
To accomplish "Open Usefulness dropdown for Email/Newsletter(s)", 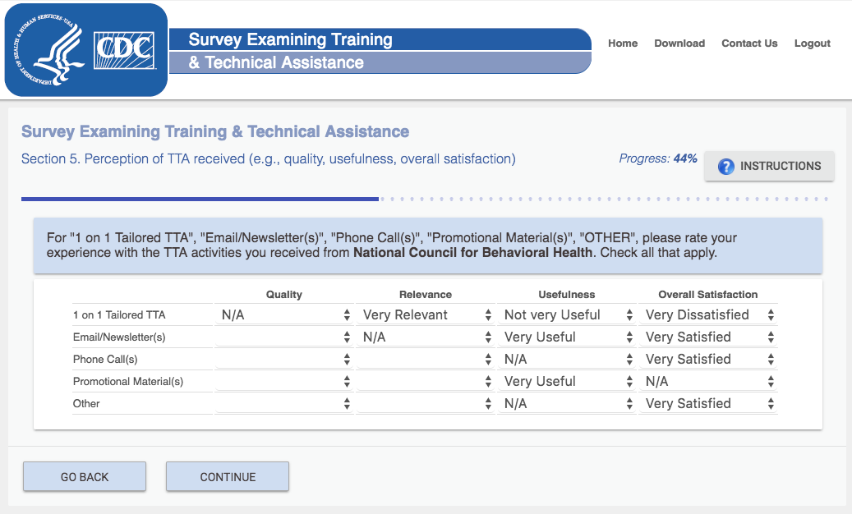I will (567, 337).
